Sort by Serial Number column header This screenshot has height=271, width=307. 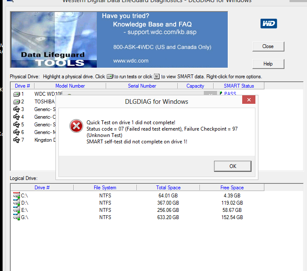(142, 86)
